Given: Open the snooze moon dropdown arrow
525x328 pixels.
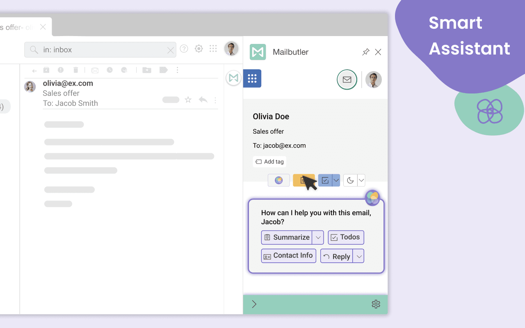Looking at the screenshot, I should click(361, 180).
